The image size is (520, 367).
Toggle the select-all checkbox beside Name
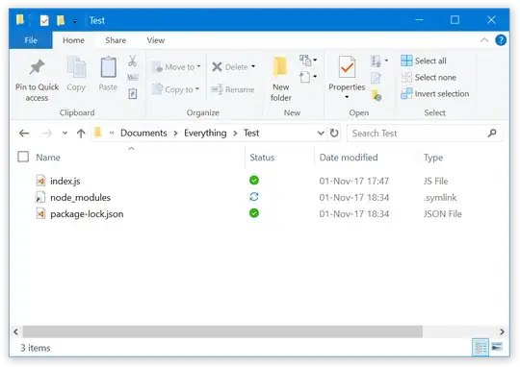[23, 157]
